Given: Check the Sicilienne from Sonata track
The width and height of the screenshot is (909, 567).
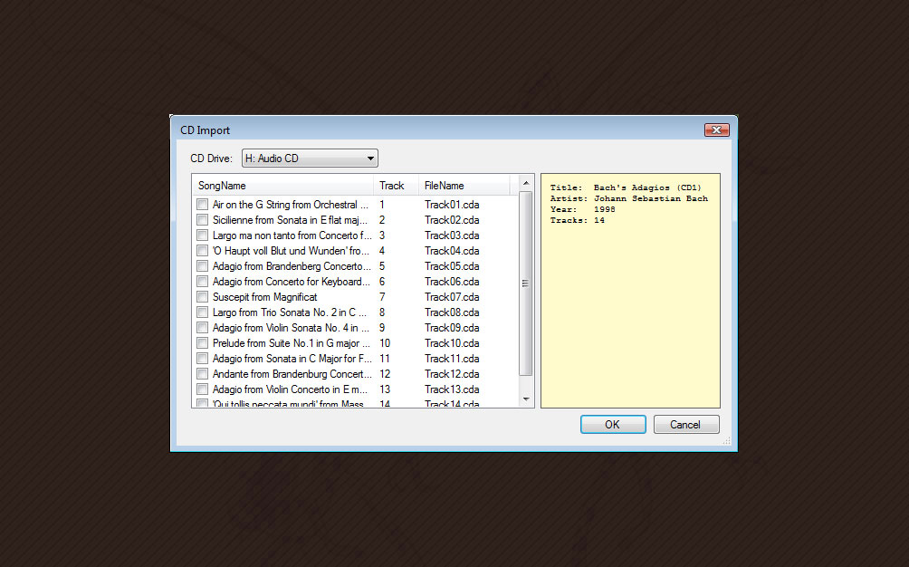Looking at the screenshot, I should [202, 219].
